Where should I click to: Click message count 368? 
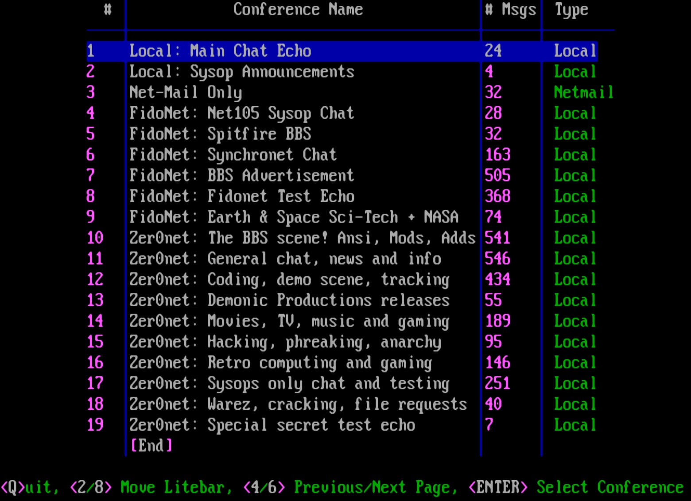pos(497,197)
